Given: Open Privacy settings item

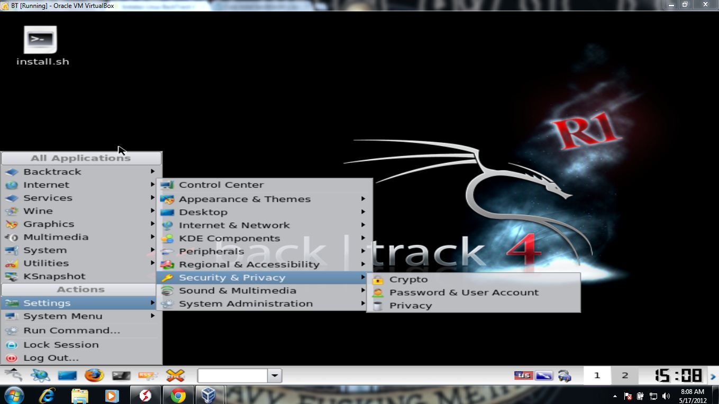Looking at the screenshot, I should pyautogui.click(x=474, y=306).
